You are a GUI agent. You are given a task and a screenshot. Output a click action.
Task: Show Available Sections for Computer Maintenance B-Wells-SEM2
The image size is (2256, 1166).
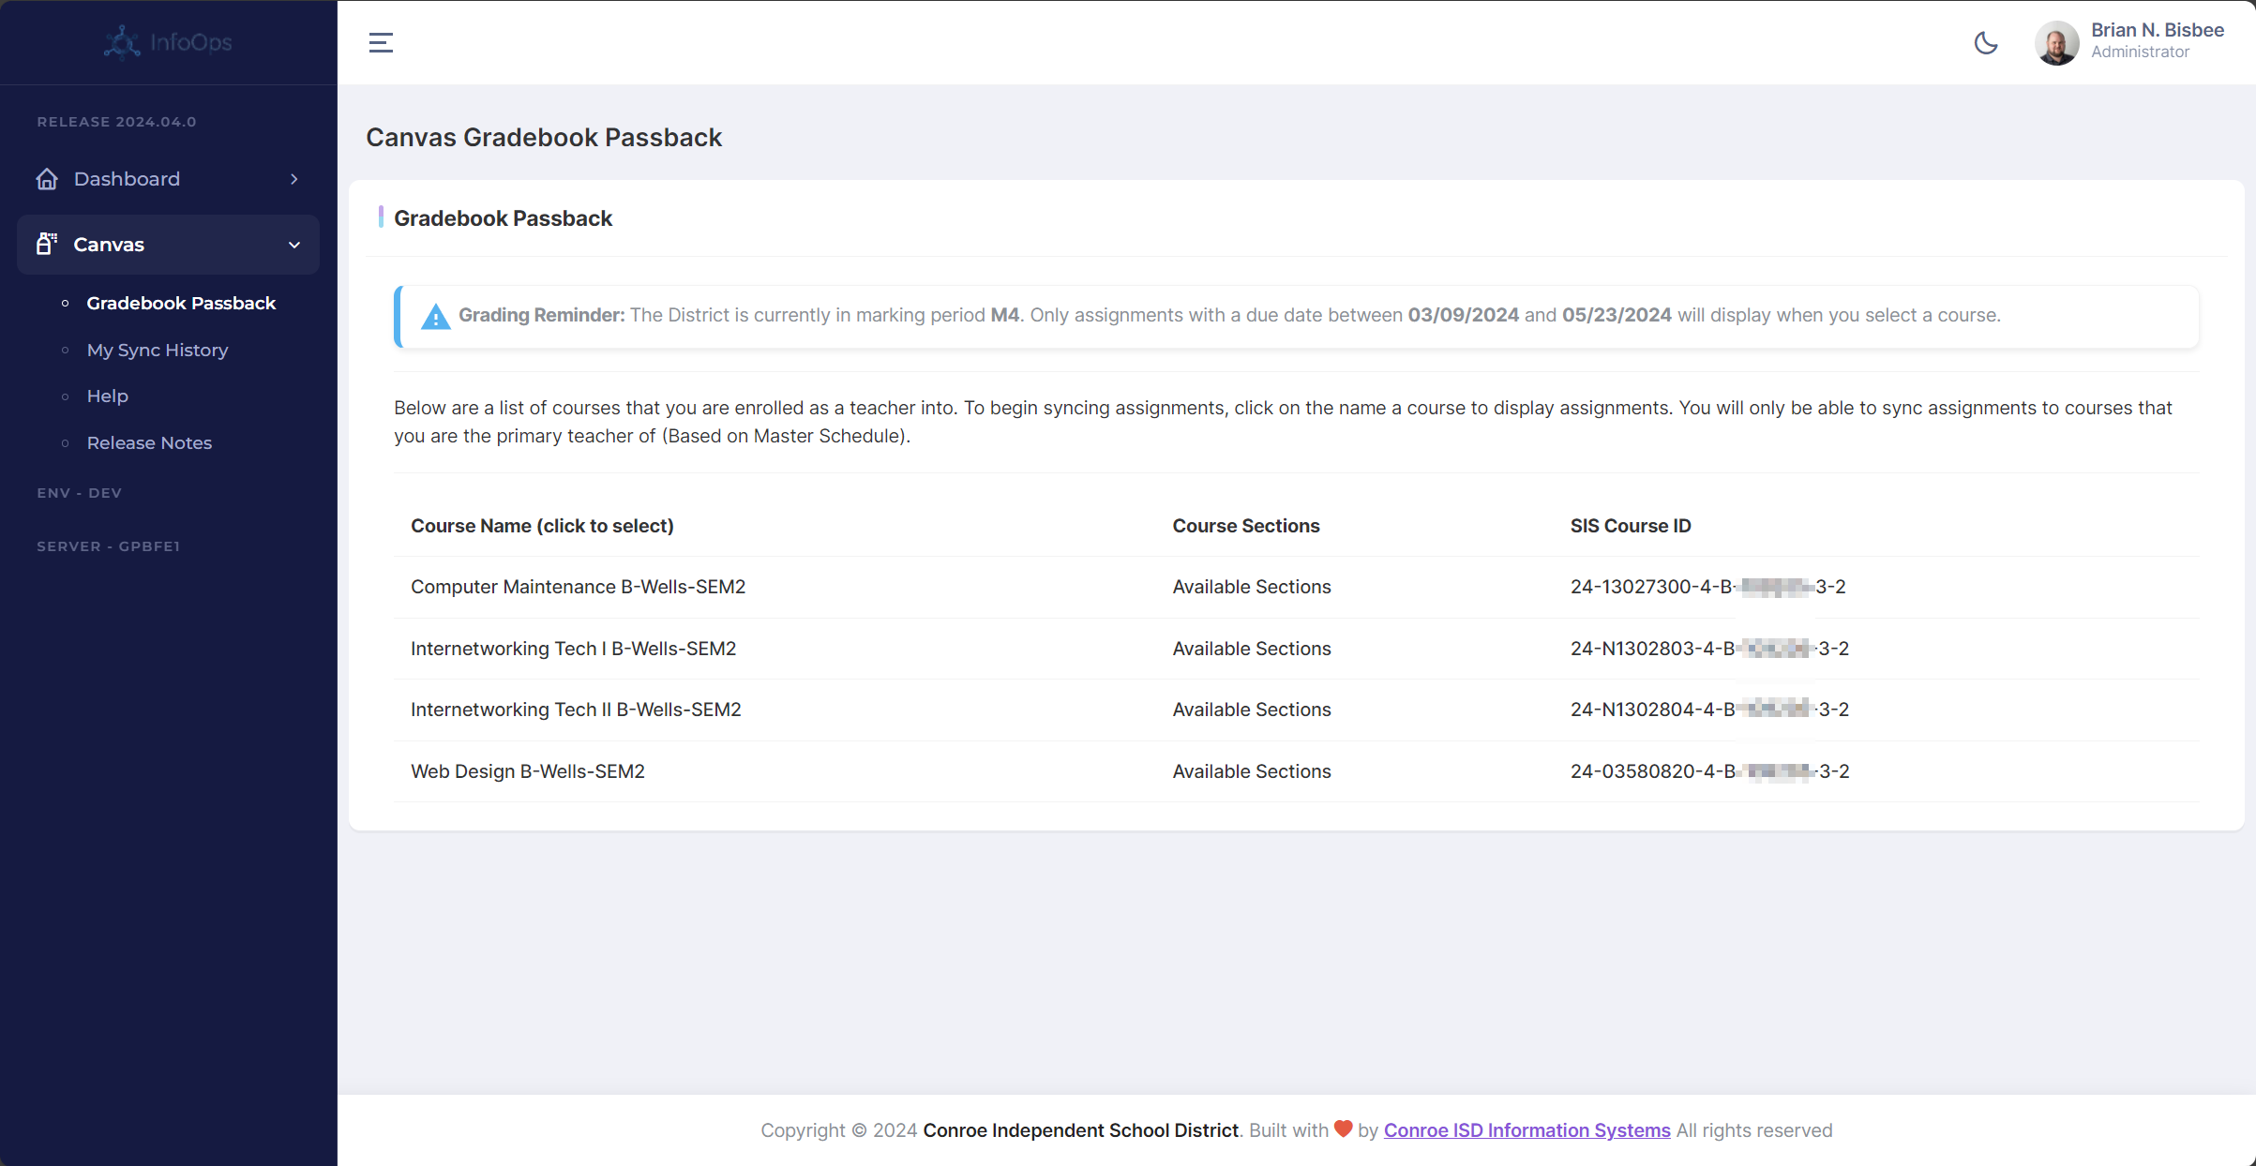[1251, 586]
